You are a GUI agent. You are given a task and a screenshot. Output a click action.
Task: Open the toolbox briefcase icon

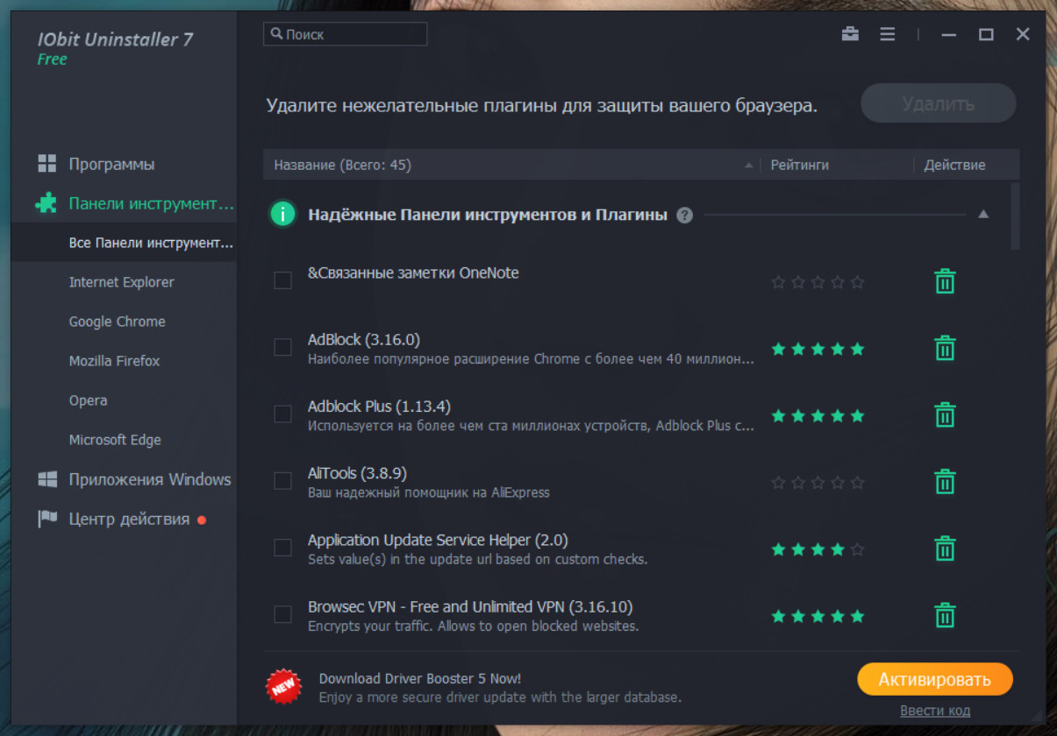tap(850, 34)
